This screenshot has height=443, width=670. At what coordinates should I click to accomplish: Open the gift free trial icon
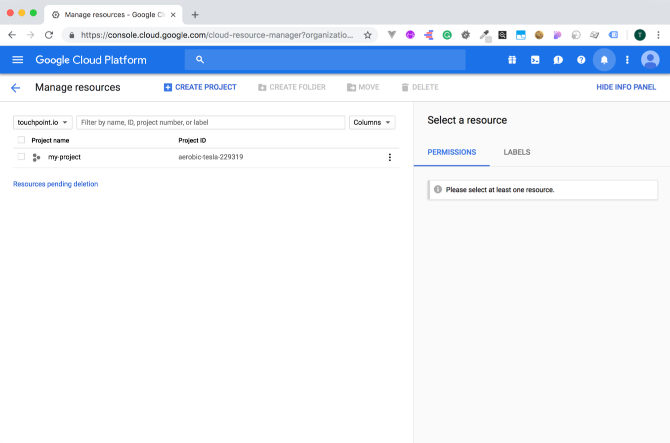[x=512, y=60]
